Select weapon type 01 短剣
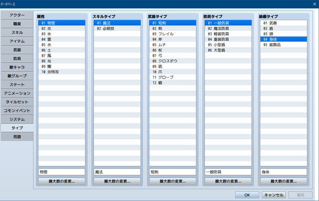The width and height of the screenshot is (319, 201). [x=172, y=23]
